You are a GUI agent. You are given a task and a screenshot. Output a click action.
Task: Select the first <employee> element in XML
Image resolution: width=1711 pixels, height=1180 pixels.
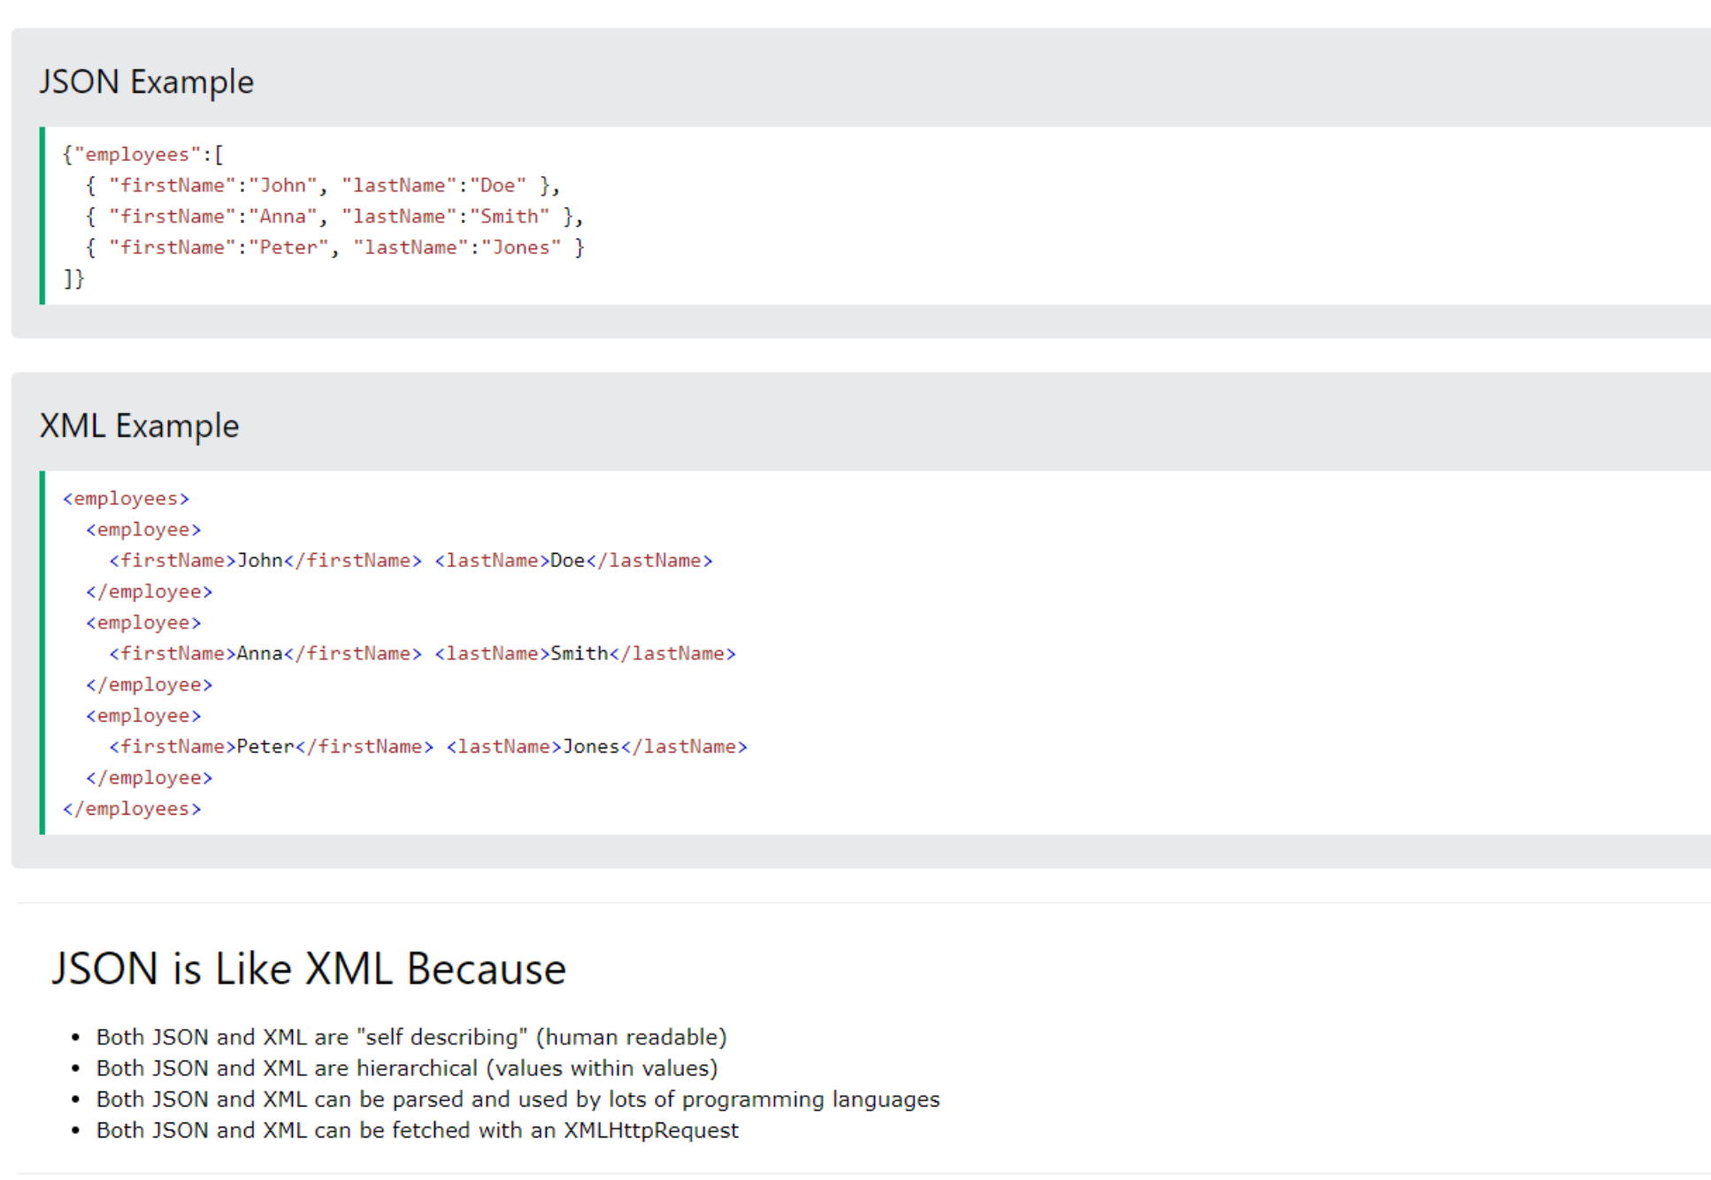coord(144,529)
